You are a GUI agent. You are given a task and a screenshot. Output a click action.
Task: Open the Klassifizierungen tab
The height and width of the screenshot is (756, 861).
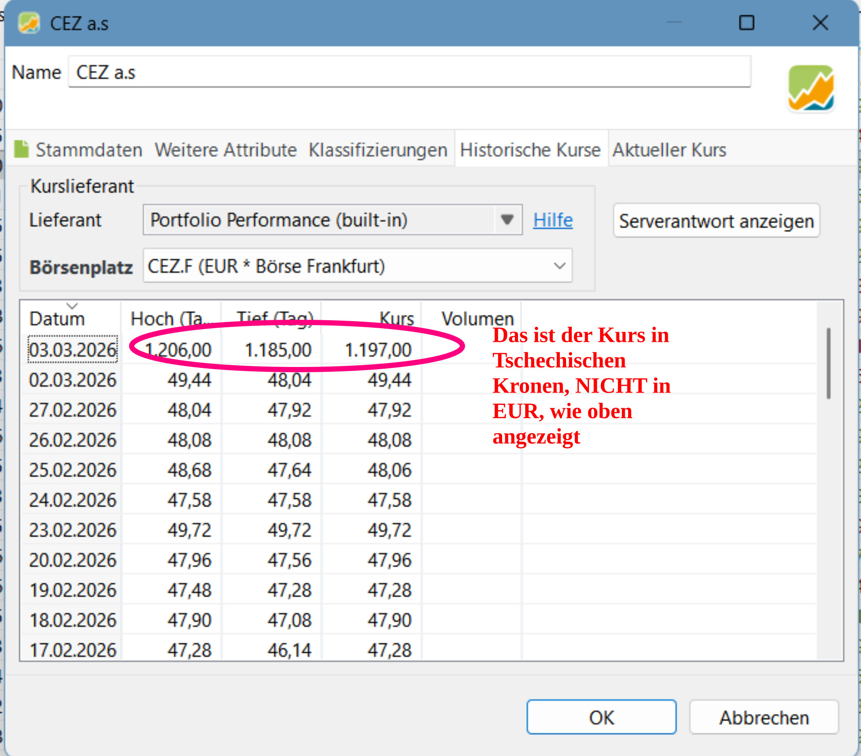click(378, 150)
